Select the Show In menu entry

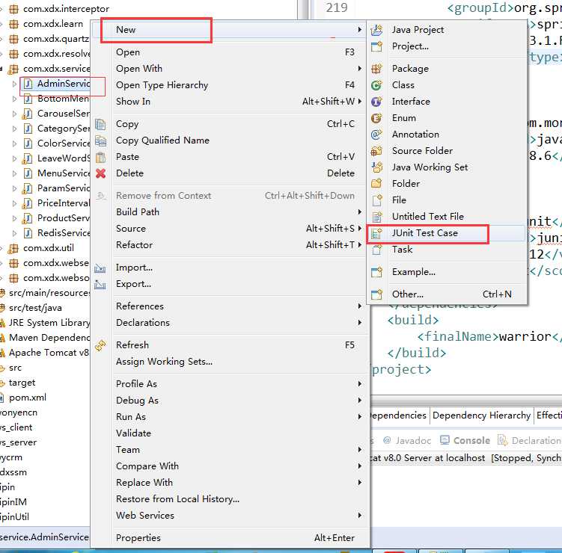point(229,102)
